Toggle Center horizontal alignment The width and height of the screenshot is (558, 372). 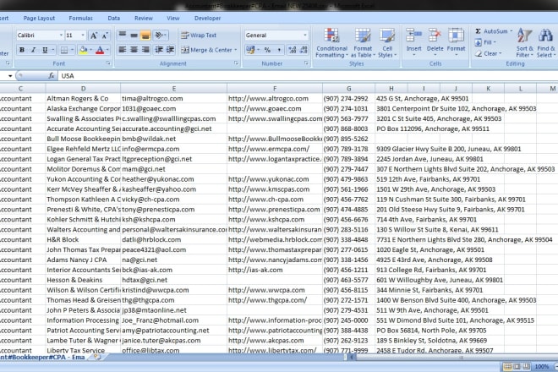(134, 50)
